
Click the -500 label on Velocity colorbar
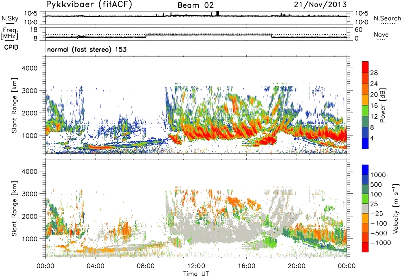[379, 233]
